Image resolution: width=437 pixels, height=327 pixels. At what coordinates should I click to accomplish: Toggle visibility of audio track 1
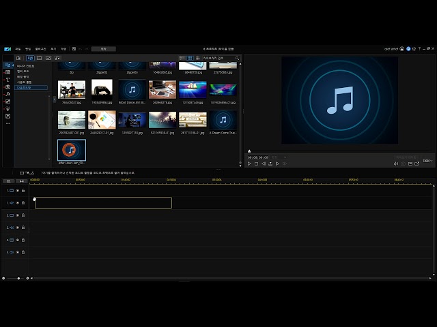(17, 203)
